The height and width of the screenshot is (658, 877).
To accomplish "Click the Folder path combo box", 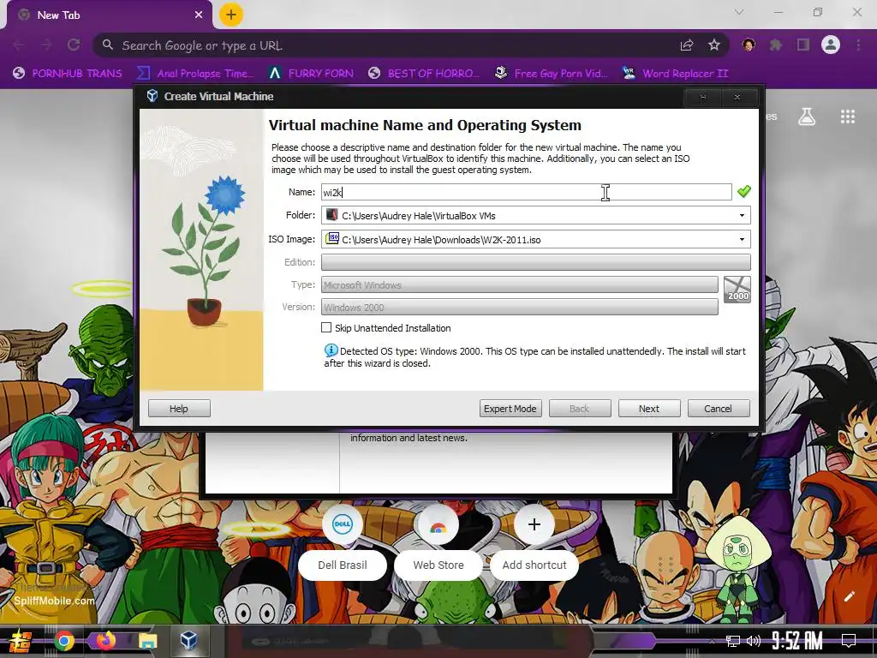I will 536,215.
